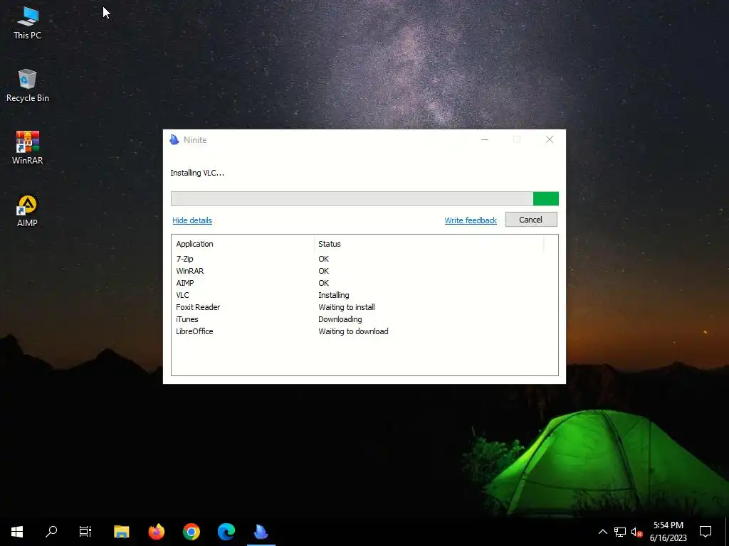Select the AIMP desktop shortcut
This screenshot has width=729, height=546.
[x=28, y=210]
